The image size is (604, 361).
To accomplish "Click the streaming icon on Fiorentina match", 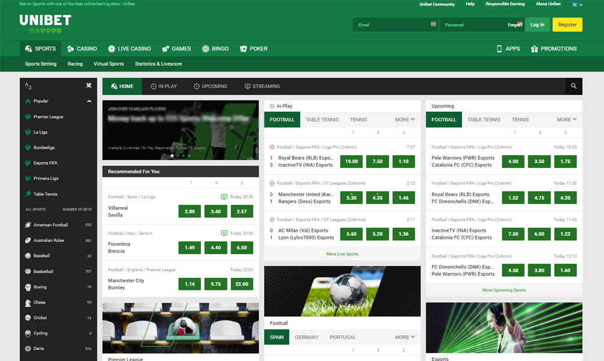I will tap(224, 233).
